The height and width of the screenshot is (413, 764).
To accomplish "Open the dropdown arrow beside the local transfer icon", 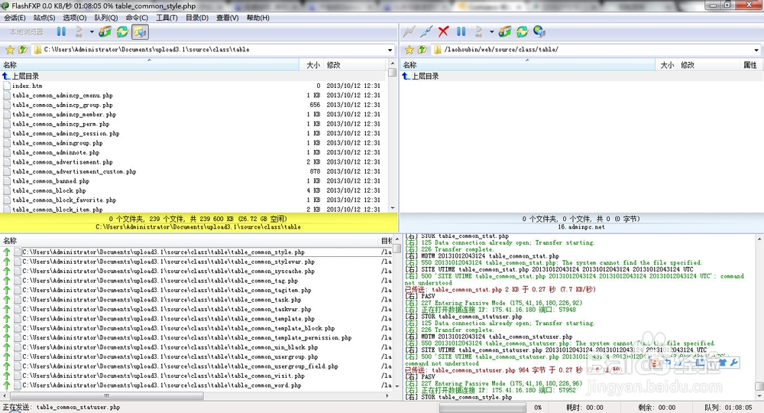I will [92, 32].
